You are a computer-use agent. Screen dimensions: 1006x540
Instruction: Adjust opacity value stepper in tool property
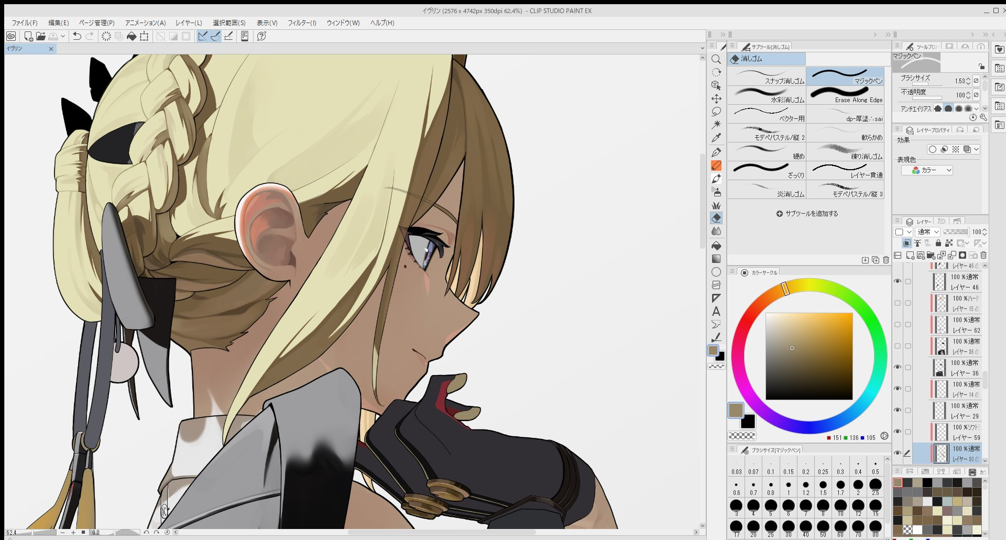pos(968,95)
